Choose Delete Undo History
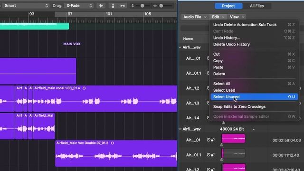The image size is (304, 171). [x=254, y=44]
